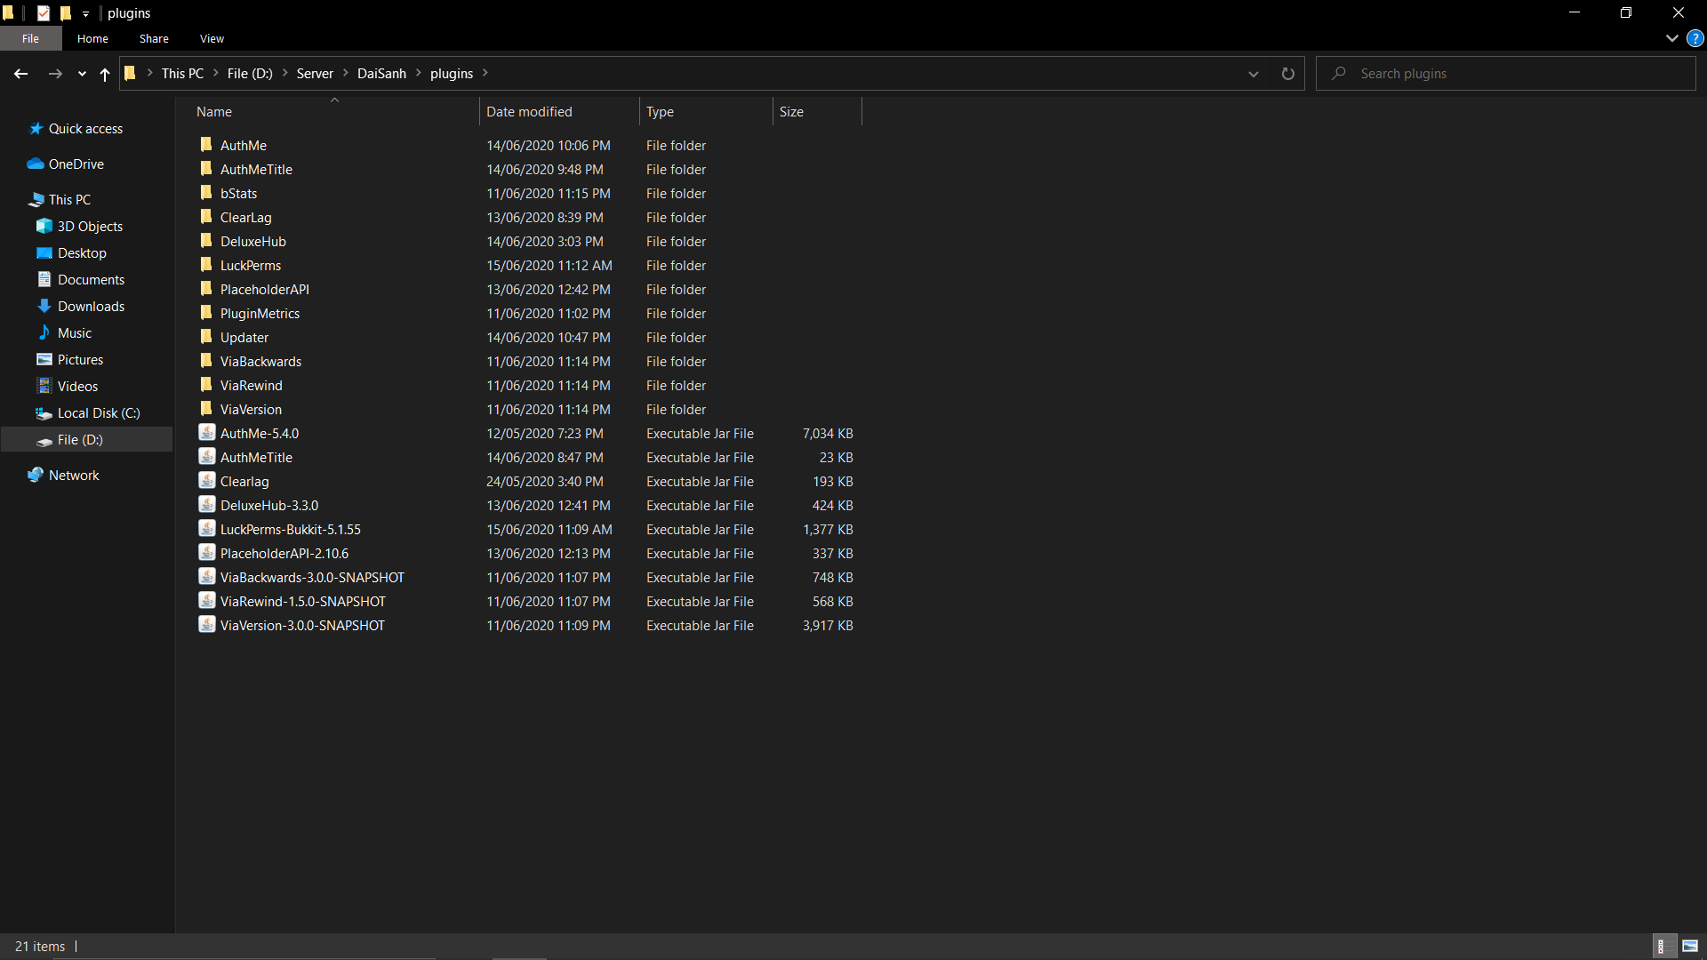Screen dimensions: 1707x960
Task: Refresh the plugins folder view
Action: pos(1287,74)
